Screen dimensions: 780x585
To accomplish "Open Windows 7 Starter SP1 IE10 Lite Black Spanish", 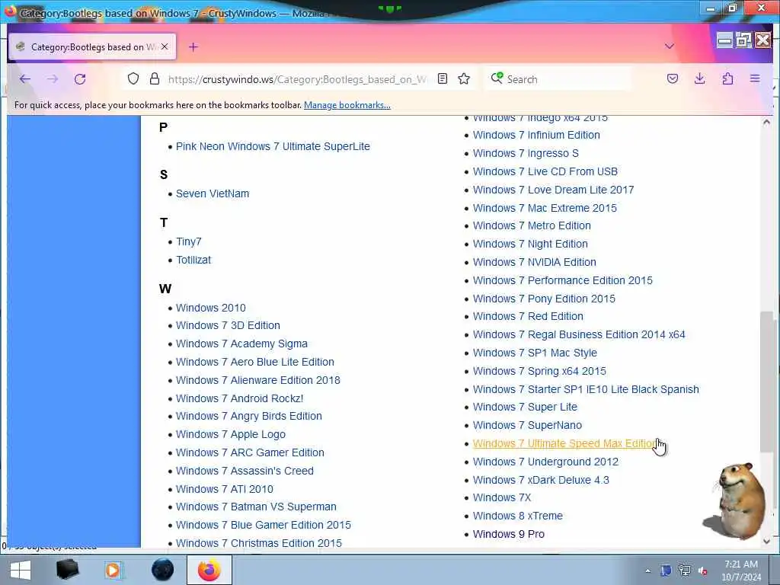I will (586, 389).
